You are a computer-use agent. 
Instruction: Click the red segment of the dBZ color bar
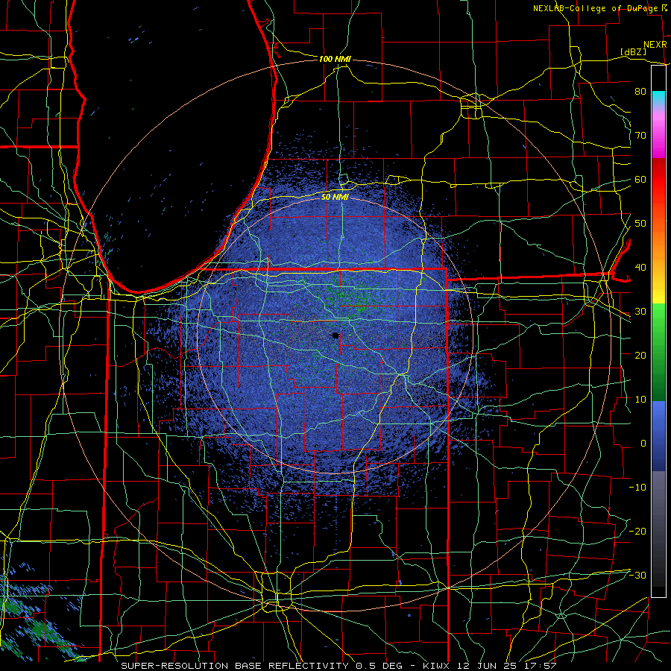click(x=658, y=180)
